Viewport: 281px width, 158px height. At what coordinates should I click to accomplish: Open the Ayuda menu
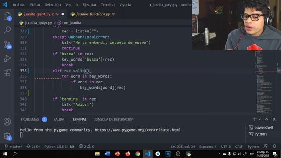pyautogui.click(x=125, y=5)
